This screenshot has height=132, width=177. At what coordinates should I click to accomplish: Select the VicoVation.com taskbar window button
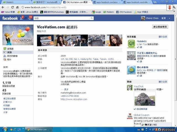click(x=38, y=130)
